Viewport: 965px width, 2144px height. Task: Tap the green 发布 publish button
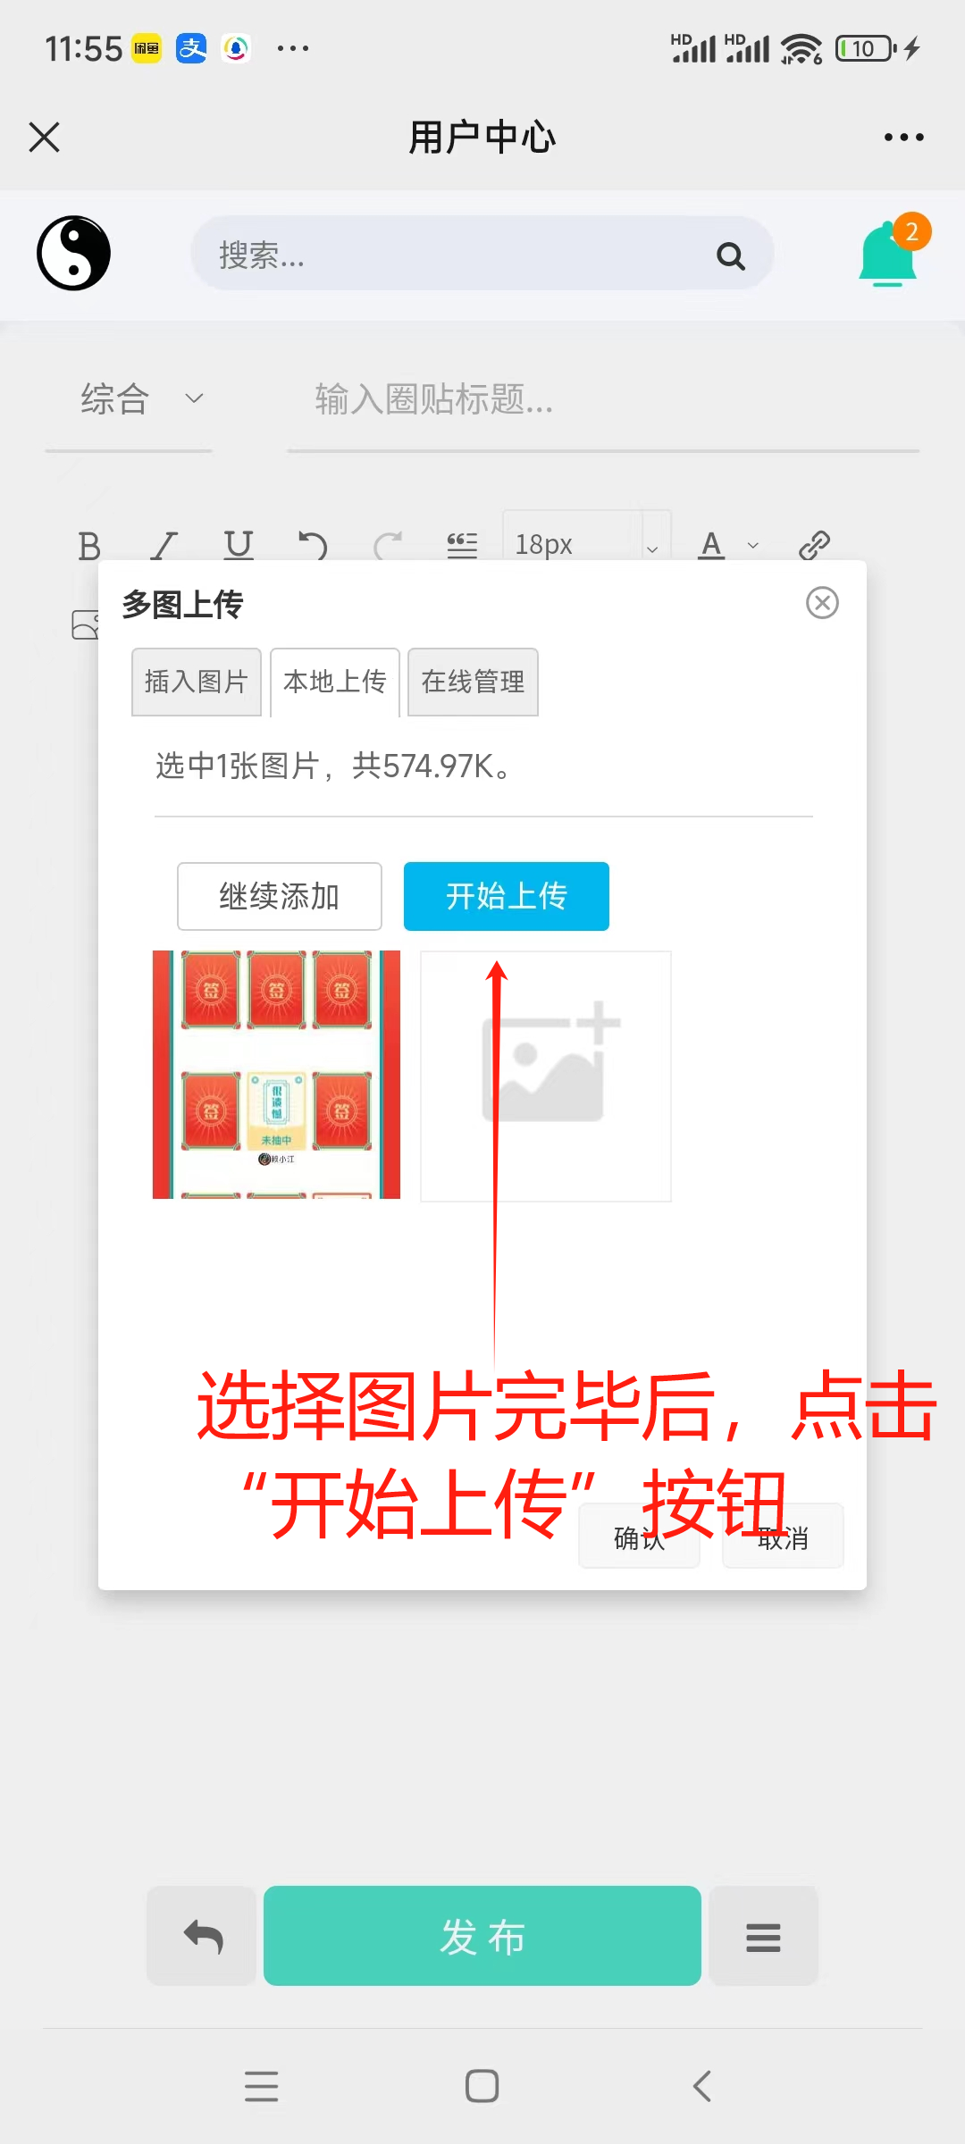click(x=482, y=1936)
